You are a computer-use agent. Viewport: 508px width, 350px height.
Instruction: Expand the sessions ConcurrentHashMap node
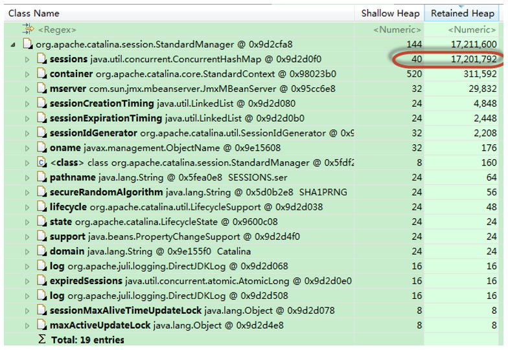[27, 60]
